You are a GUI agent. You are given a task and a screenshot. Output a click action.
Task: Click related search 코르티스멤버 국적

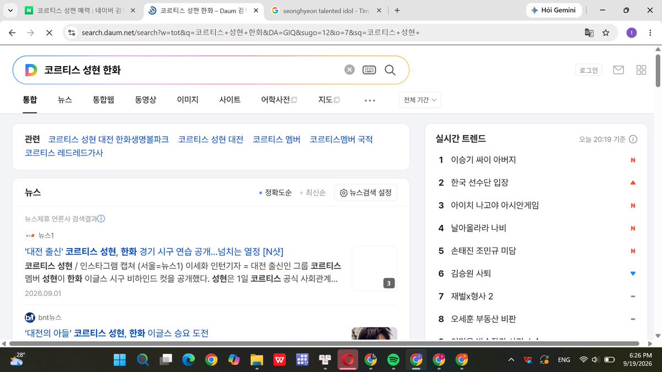[341, 139]
